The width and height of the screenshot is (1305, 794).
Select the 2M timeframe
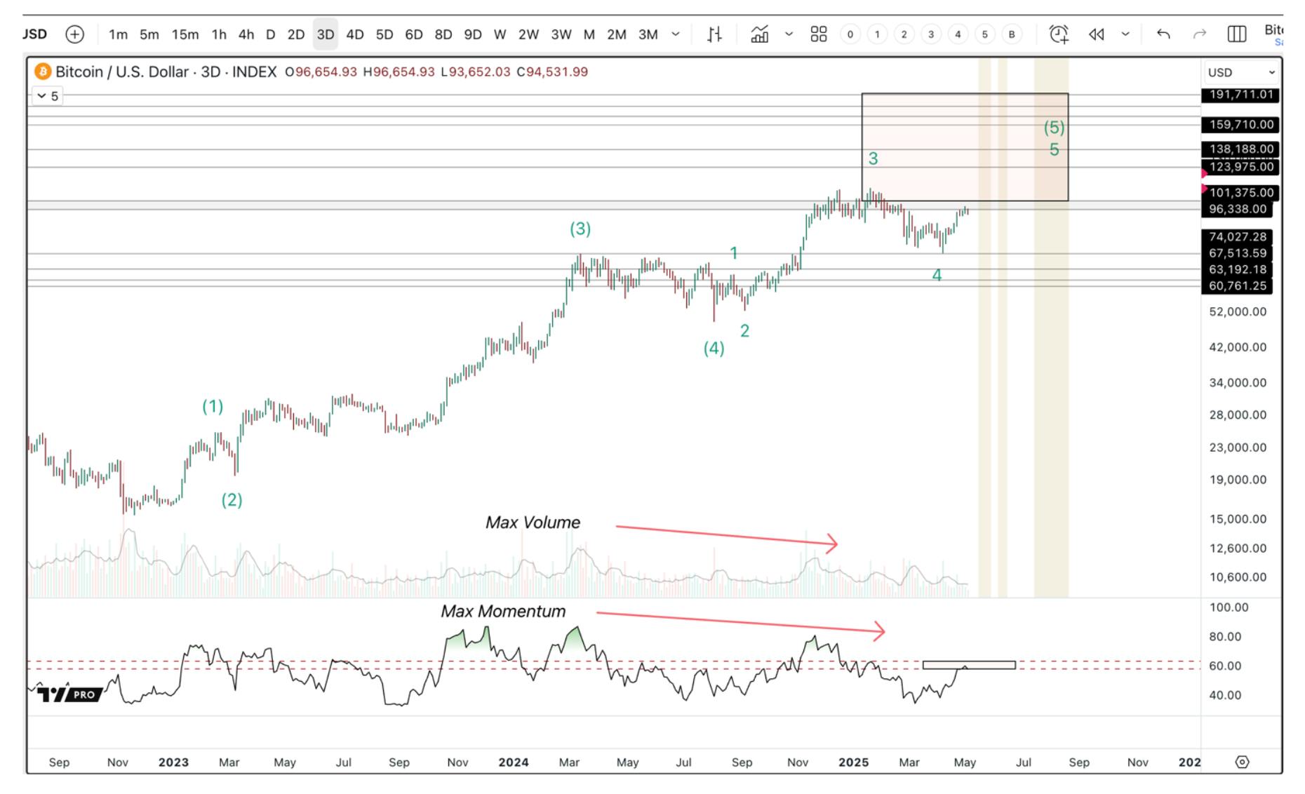(617, 34)
